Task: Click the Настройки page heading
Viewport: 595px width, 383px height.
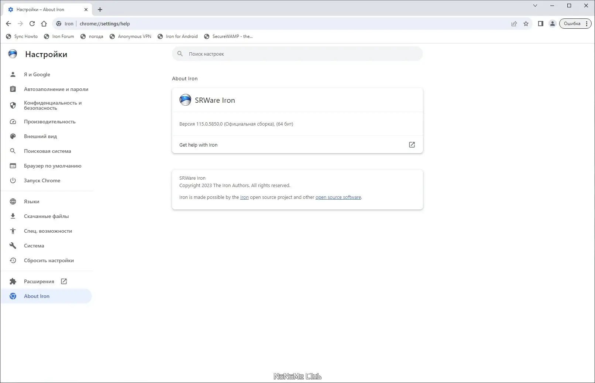Action: click(x=46, y=55)
